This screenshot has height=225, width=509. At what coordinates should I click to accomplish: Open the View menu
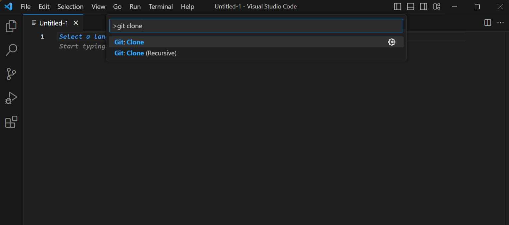coord(98,7)
